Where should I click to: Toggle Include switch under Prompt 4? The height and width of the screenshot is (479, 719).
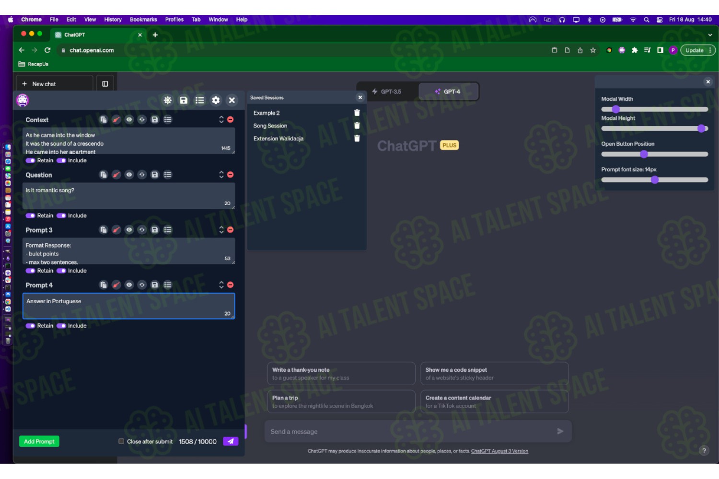tap(61, 326)
